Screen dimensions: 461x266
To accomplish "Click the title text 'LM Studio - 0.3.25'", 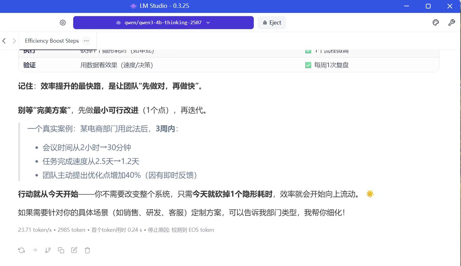I will coord(164,6).
